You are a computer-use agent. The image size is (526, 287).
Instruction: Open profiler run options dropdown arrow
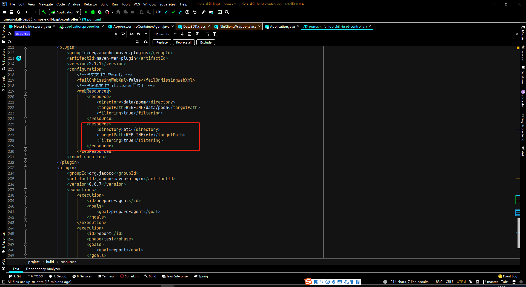(112, 12)
